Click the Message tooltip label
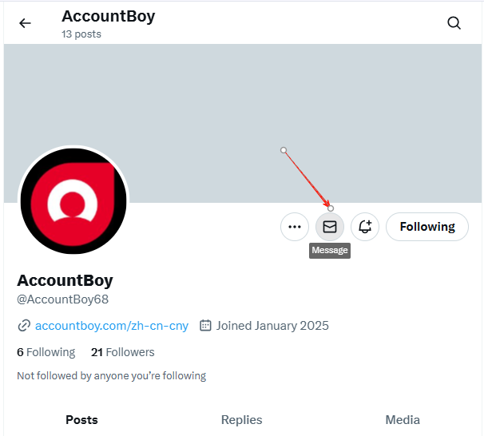Viewport: 484px width, 436px height. (330, 250)
